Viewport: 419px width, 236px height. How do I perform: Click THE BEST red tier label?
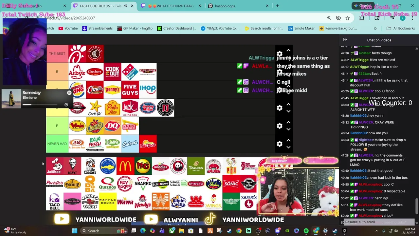tap(57, 54)
